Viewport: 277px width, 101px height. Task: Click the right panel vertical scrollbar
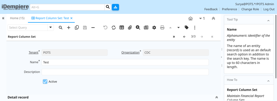point(276,47)
